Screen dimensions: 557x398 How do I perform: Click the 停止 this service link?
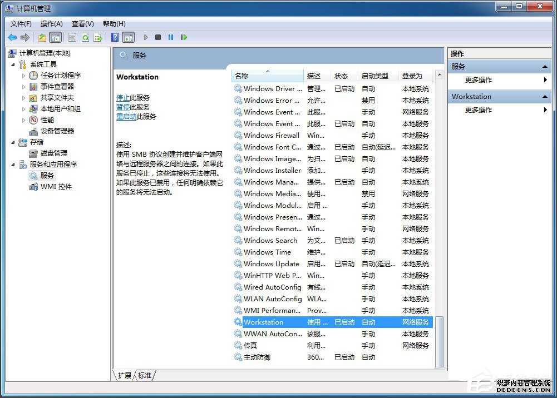pos(123,97)
